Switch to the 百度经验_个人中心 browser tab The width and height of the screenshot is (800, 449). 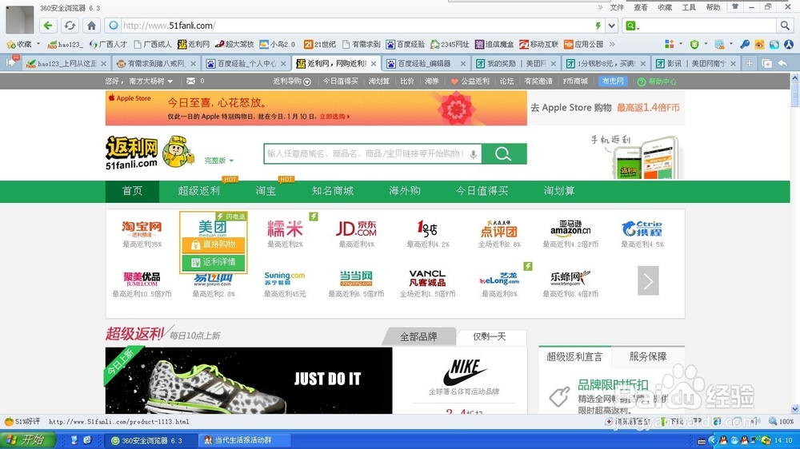[247, 64]
